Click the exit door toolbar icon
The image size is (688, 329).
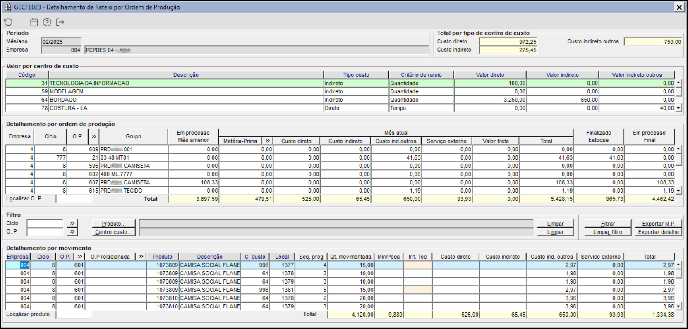pyautogui.click(x=60, y=22)
